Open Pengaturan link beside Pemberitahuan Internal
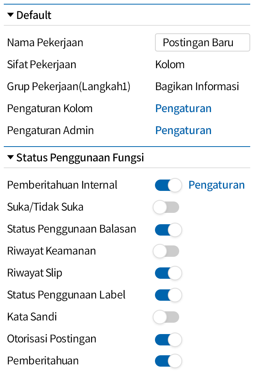 217,185
